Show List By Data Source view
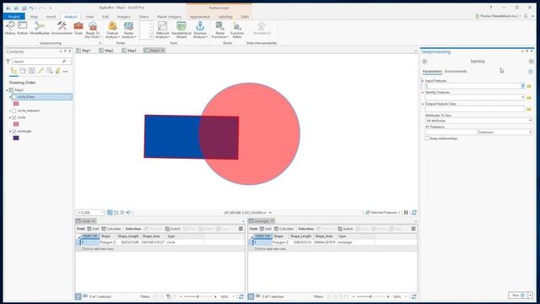 tap(23, 71)
